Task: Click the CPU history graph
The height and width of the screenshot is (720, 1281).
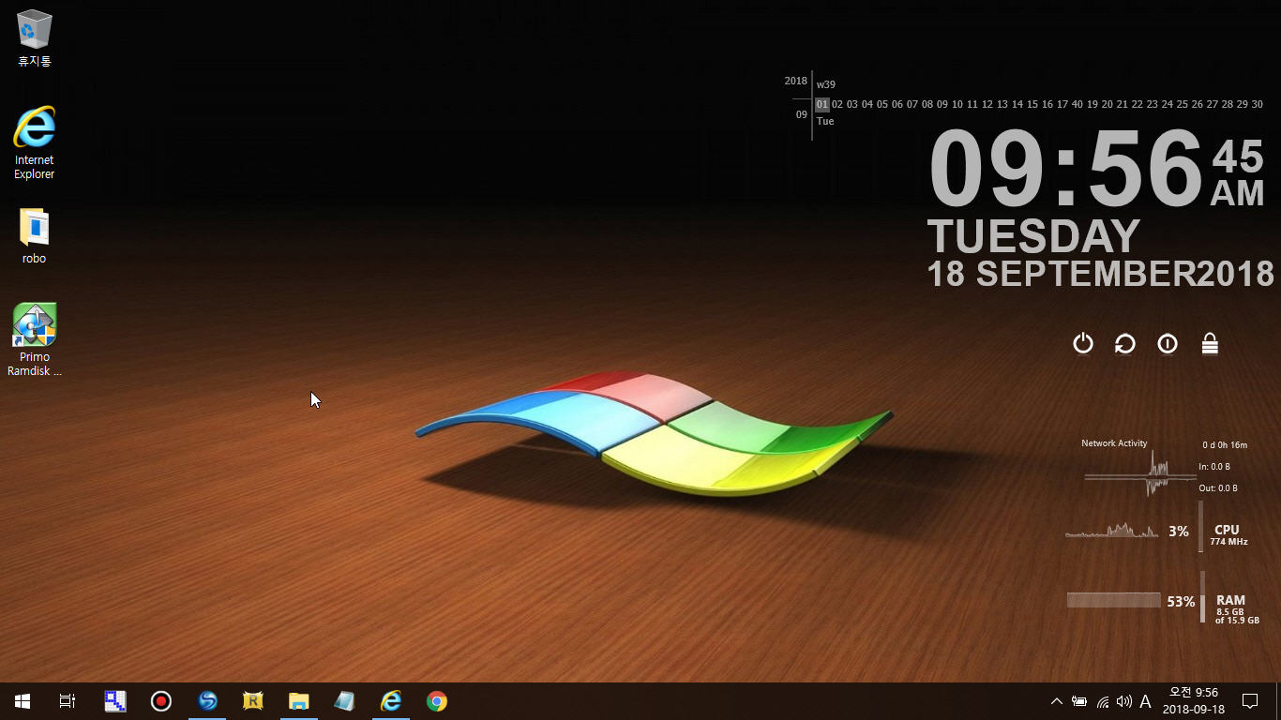Action: pos(1112,530)
